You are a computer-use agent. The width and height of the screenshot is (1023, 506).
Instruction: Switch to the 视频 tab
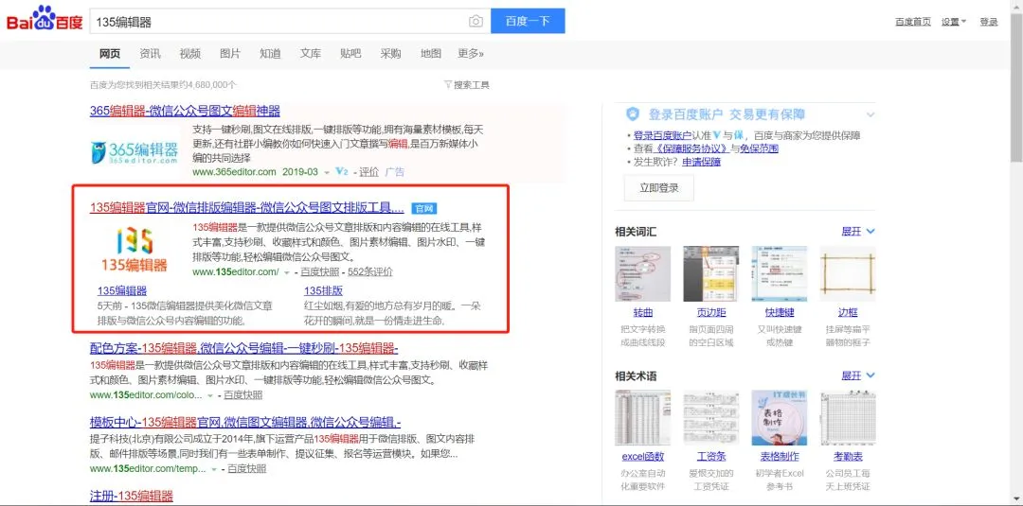(189, 54)
